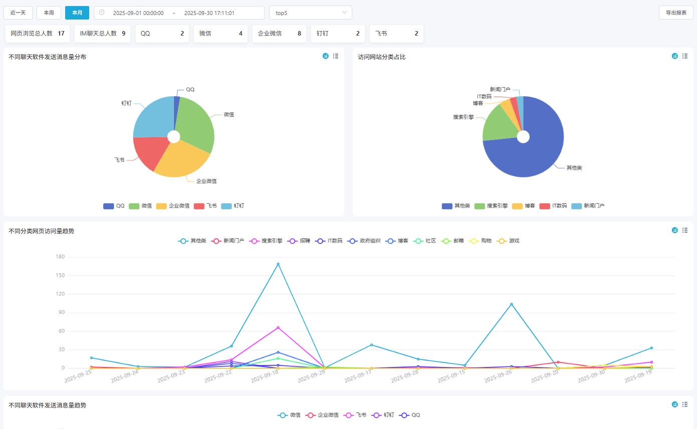The height and width of the screenshot is (429, 697).
Task: Open list view icon in 不同聊天软件发送消息量分布 panel
Action: pyautogui.click(x=336, y=56)
